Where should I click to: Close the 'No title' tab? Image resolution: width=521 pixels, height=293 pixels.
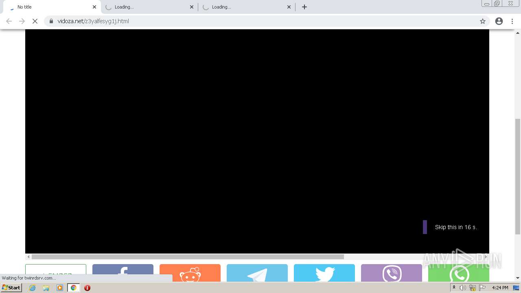tap(94, 7)
